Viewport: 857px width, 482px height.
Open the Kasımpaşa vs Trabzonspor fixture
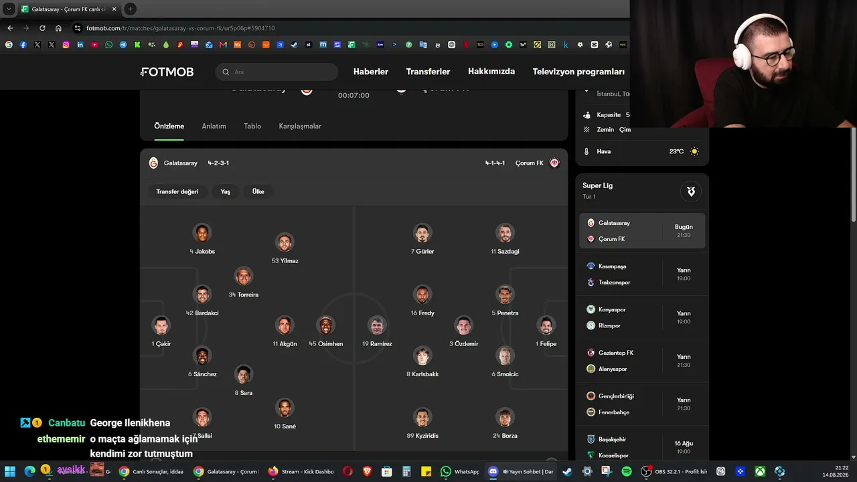pos(642,274)
